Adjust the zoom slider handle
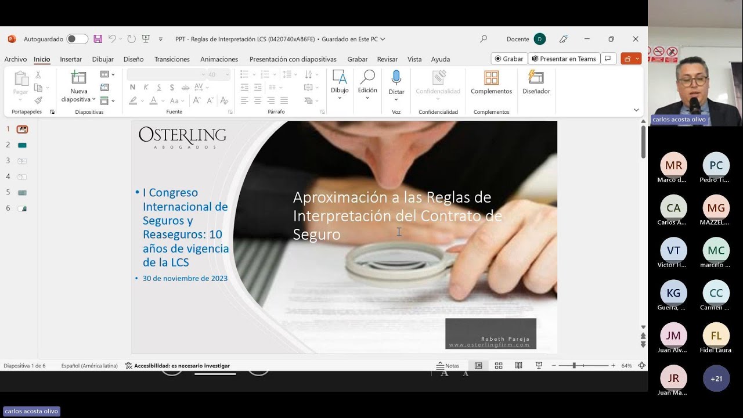Screen dimensions: 743x418 [x=574, y=366]
